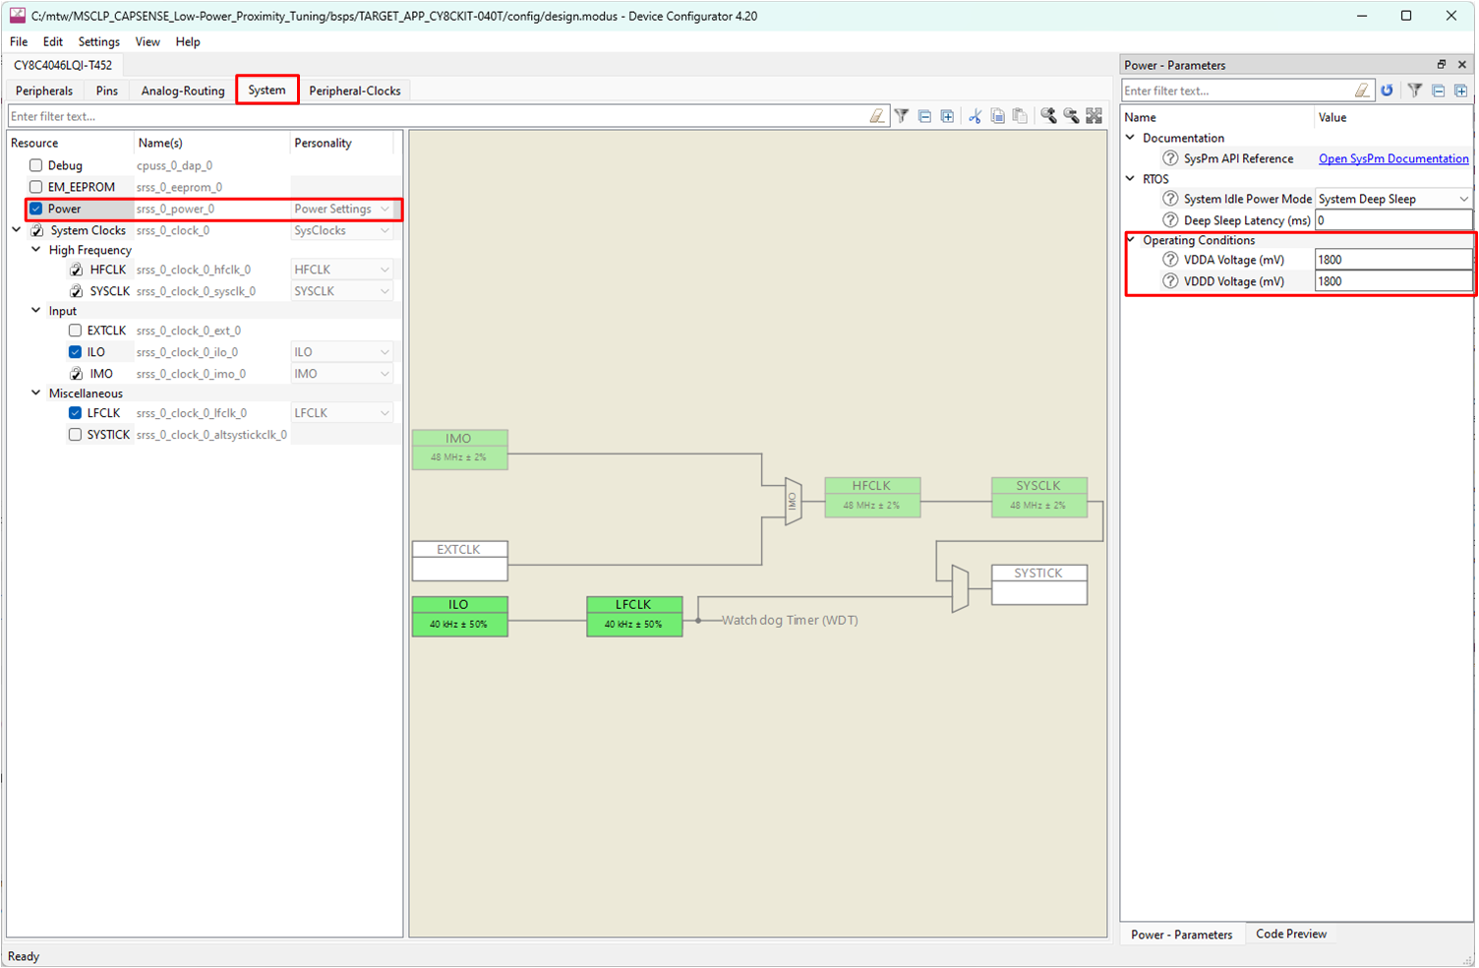Expand all parameter groups
Image resolution: width=1479 pixels, height=968 pixels.
pos(1460,91)
